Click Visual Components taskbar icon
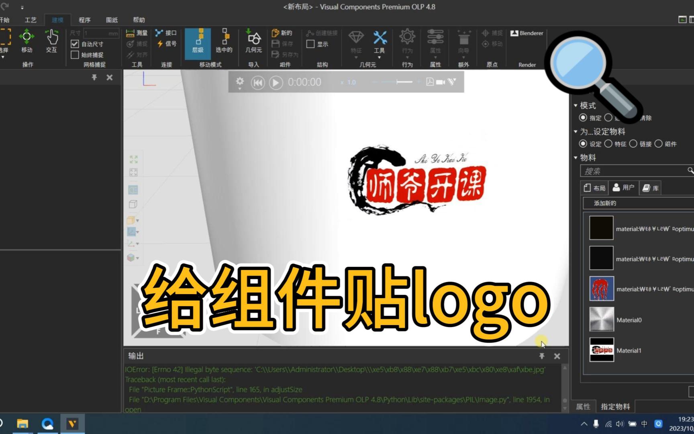Screen dimensions: 694x434 (x=72, y=424)
